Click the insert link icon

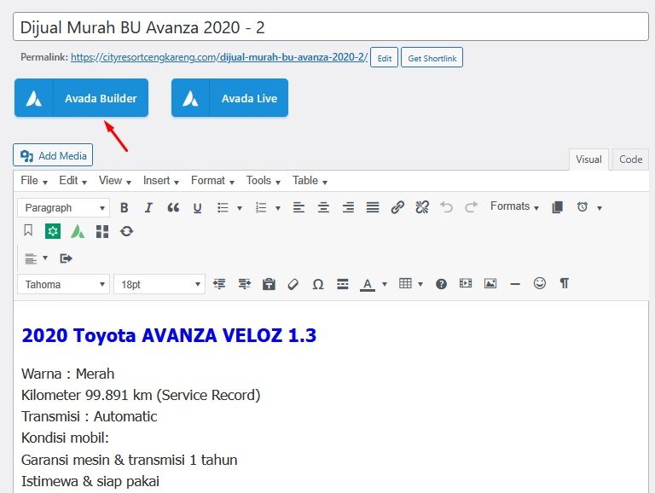(x=397, y=207)
